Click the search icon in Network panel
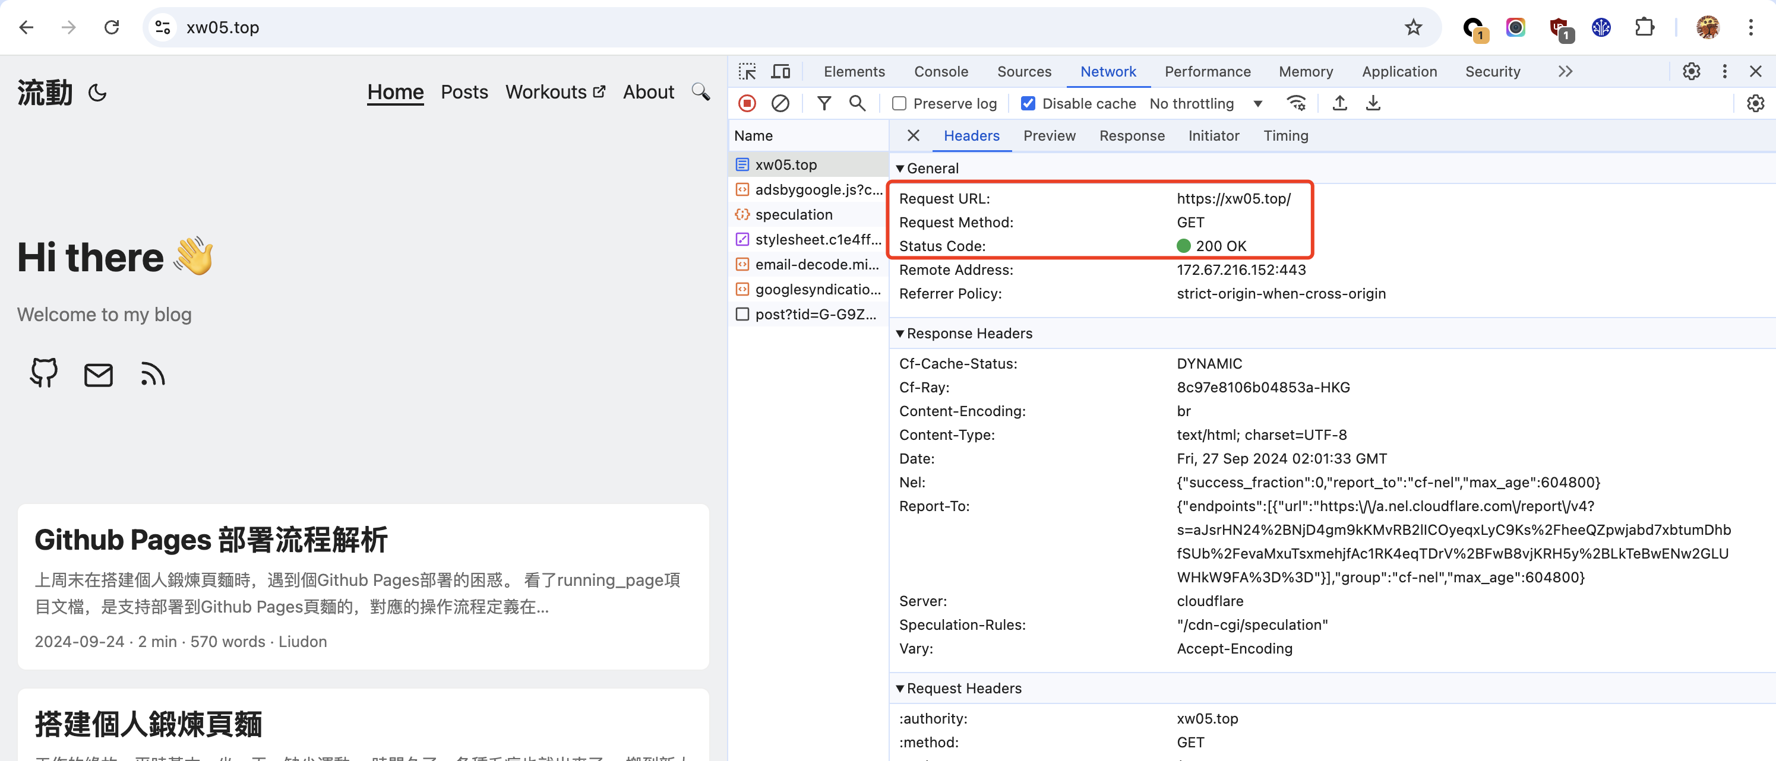 (x=858, y=103)
